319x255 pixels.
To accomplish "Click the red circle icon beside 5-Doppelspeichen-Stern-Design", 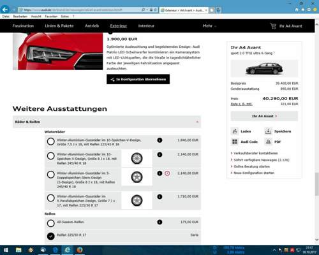I will (x=167, y=173).
